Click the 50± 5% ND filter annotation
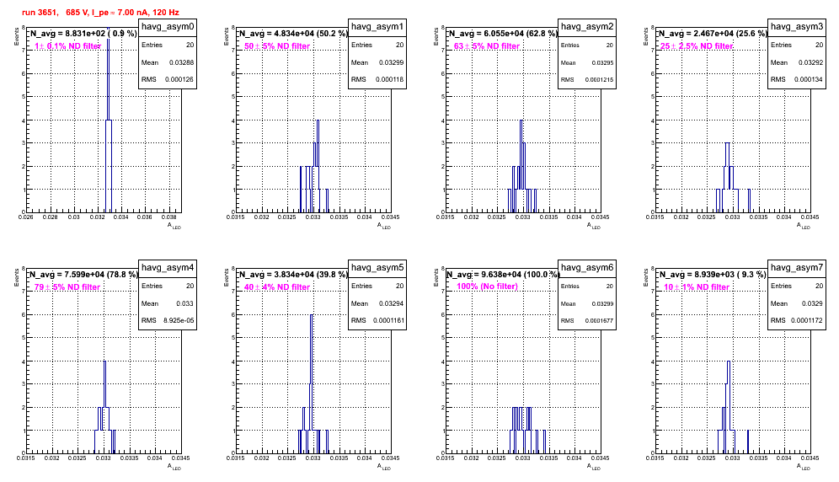Viewport: 839px width, 482px height. 277,46
